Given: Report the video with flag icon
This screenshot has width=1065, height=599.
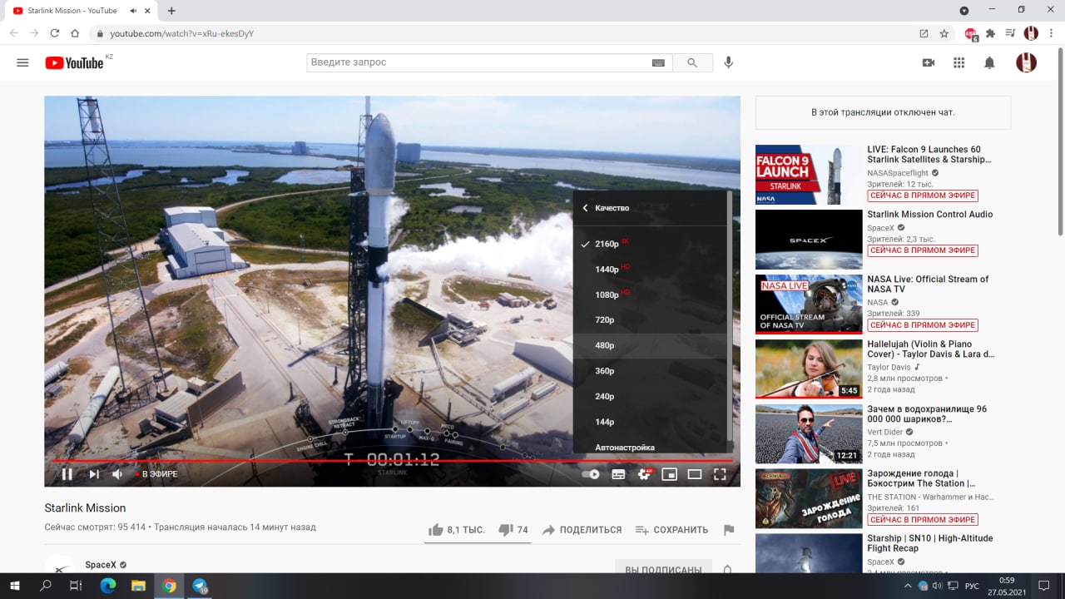Looking at the screenshot, I should point(729,530).
